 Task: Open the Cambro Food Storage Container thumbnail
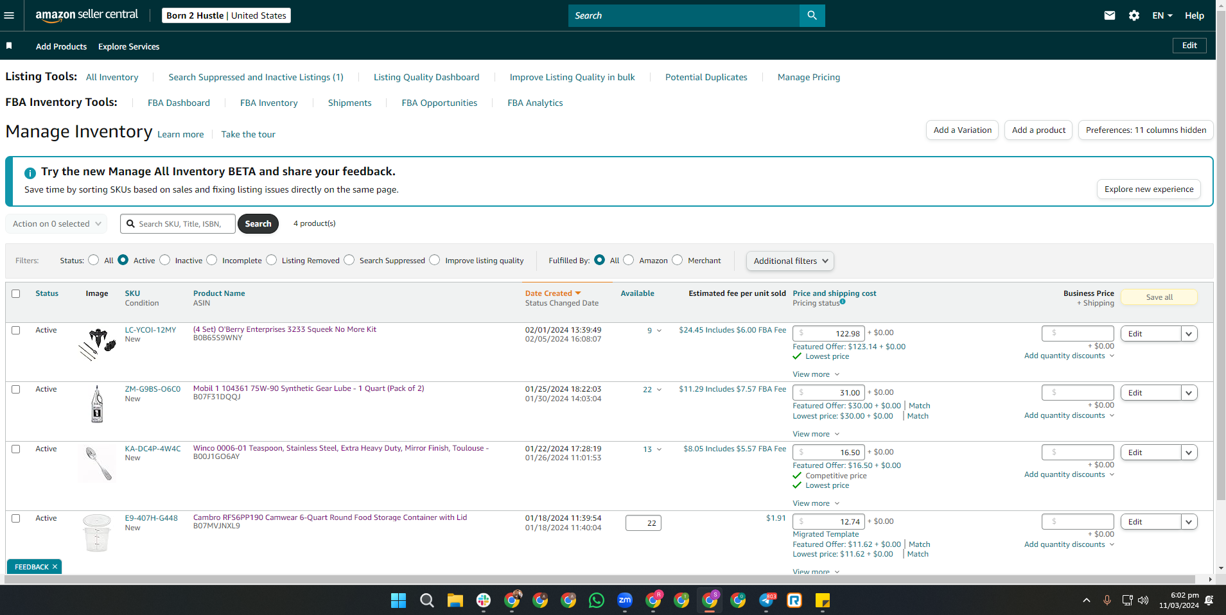(x=97, y=533)
